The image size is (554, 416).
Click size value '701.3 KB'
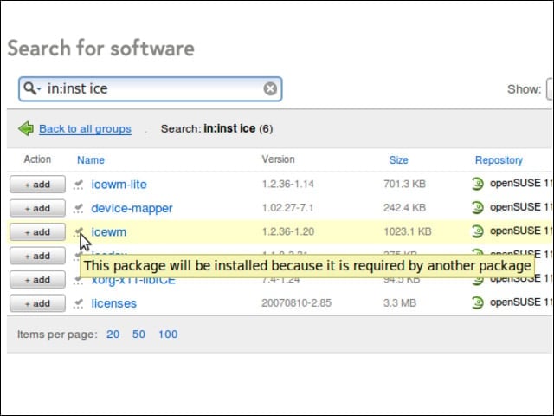click(x=404, y=184)
